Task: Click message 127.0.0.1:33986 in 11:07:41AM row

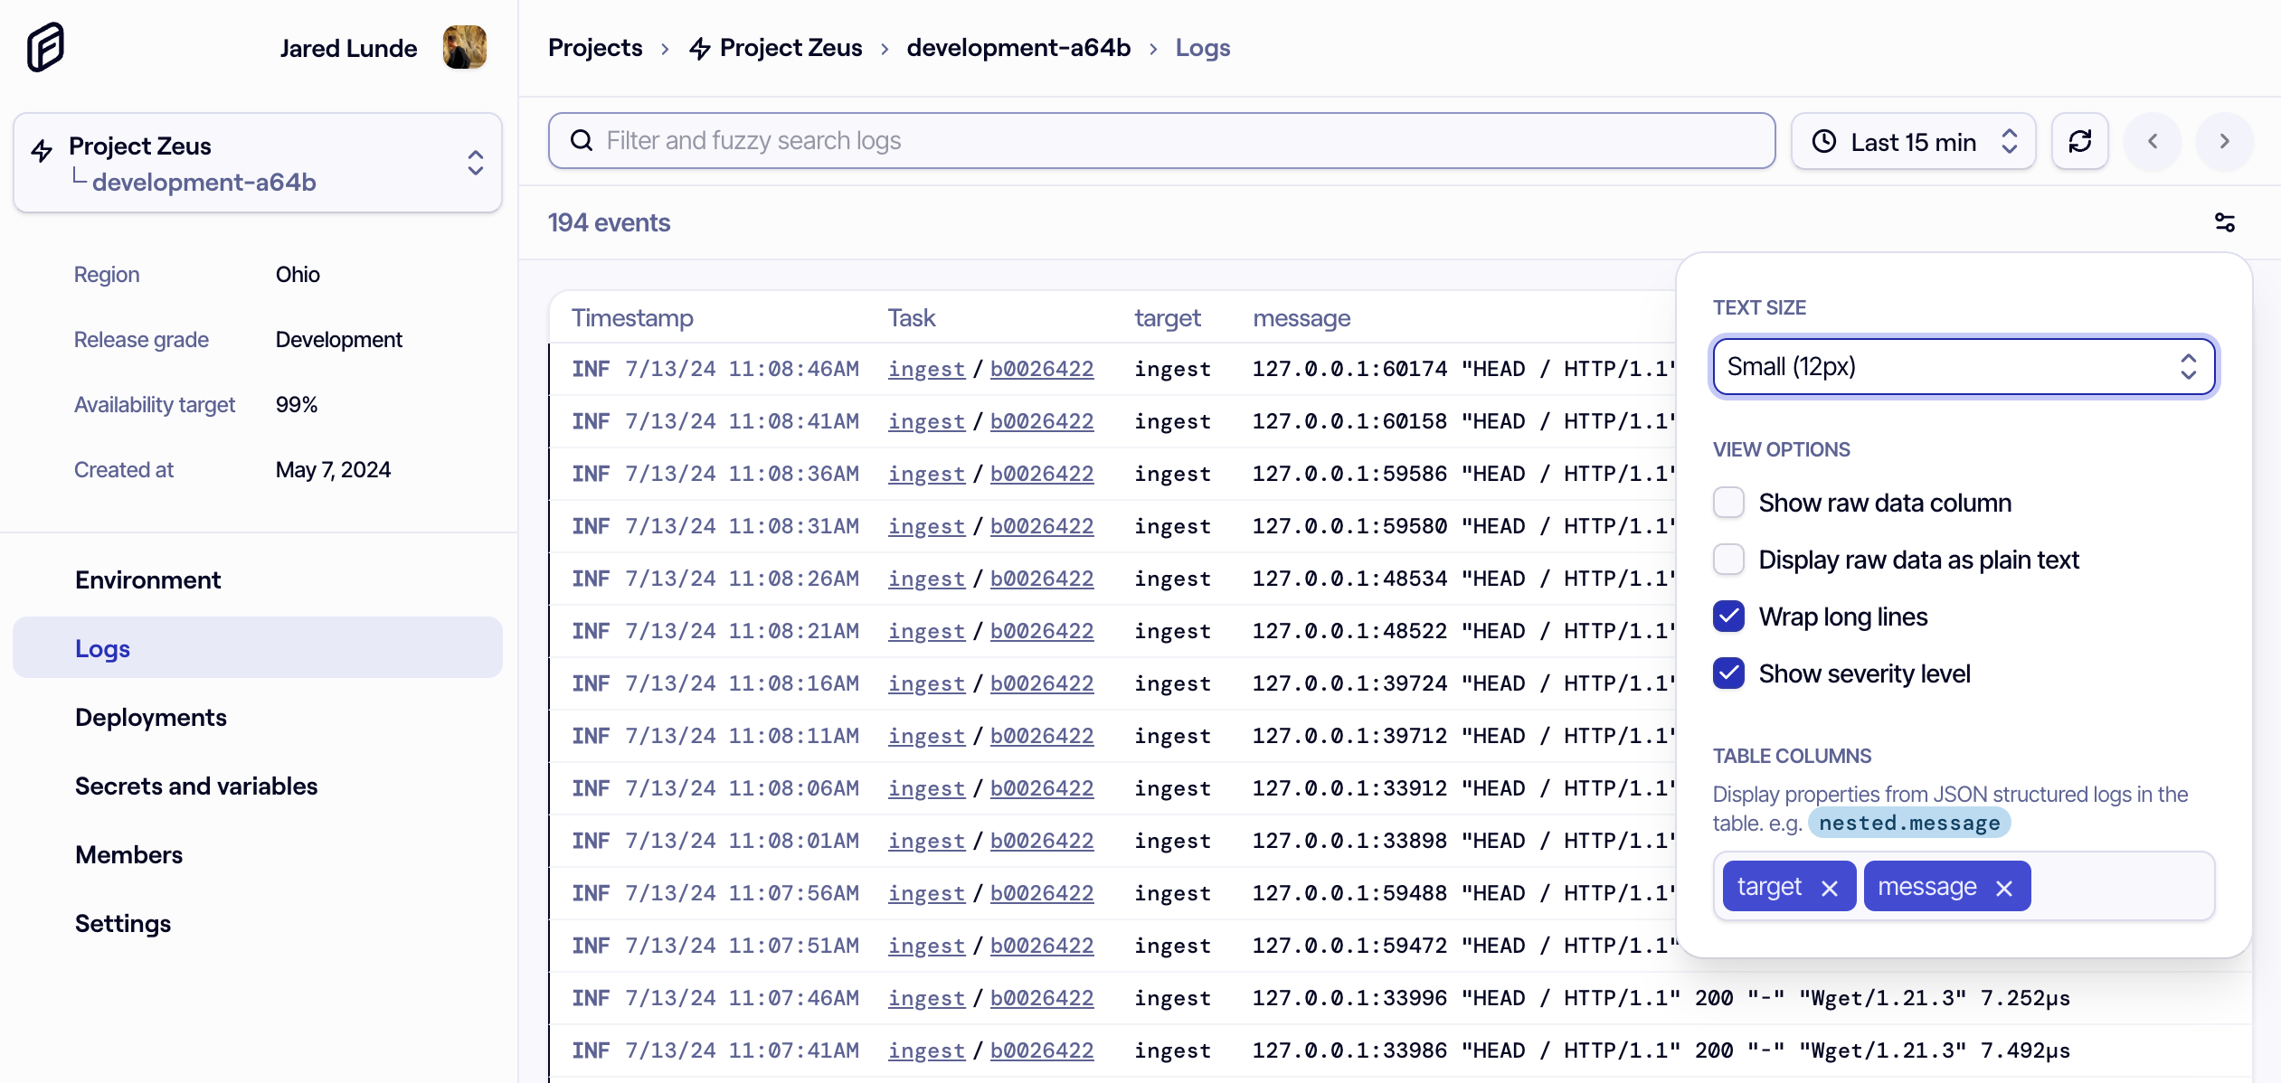Action: tap(1661, 1050)
